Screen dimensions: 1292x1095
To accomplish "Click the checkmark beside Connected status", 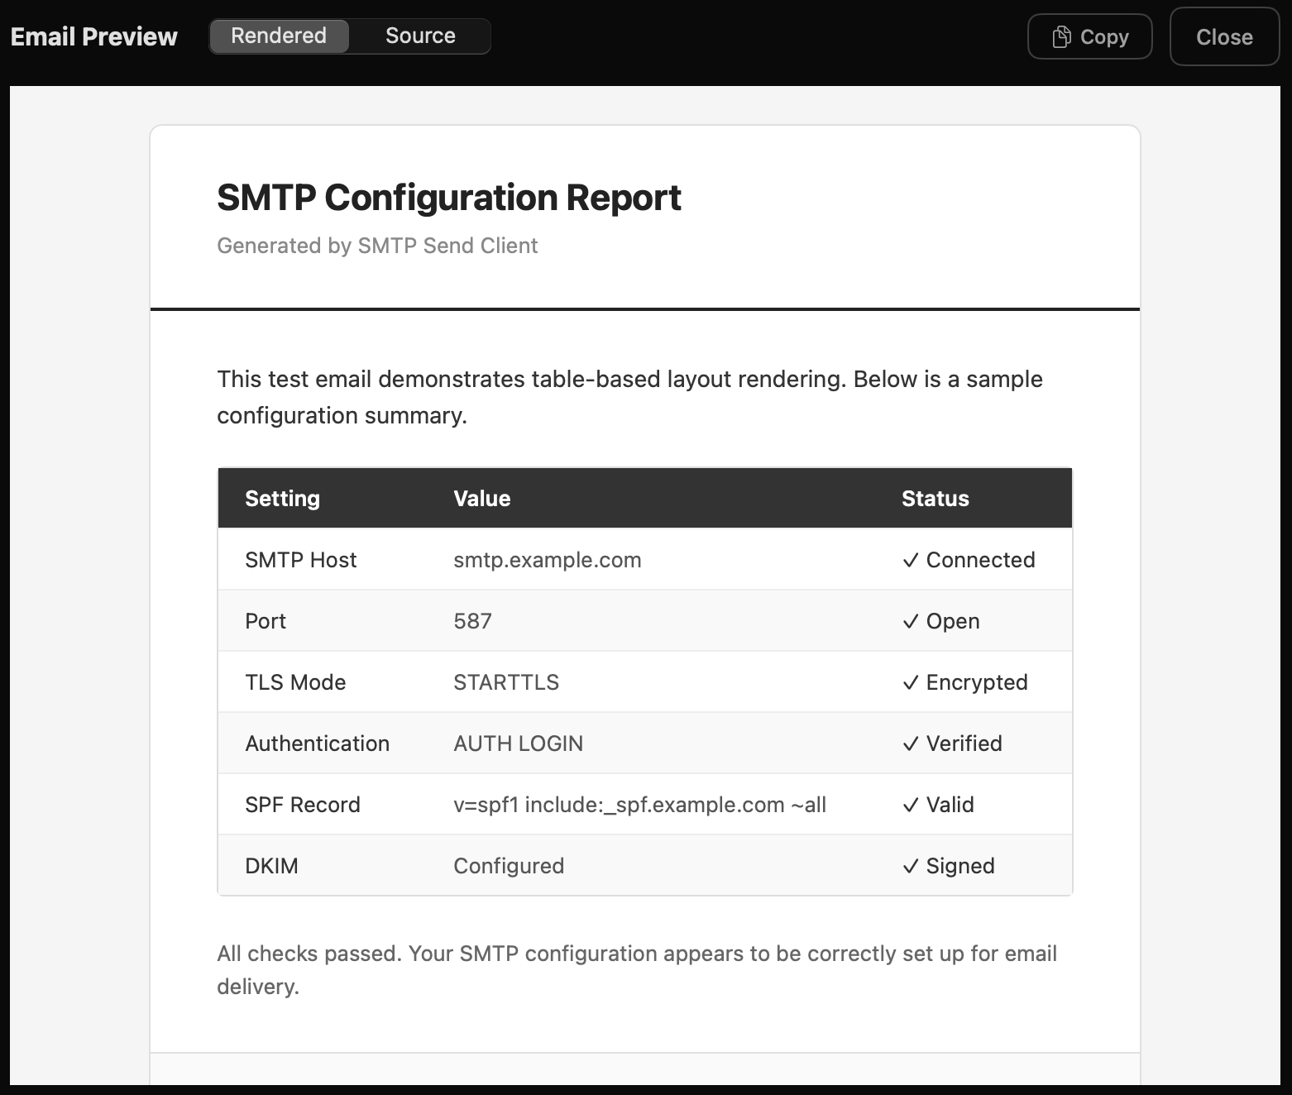I will [911, 559].
